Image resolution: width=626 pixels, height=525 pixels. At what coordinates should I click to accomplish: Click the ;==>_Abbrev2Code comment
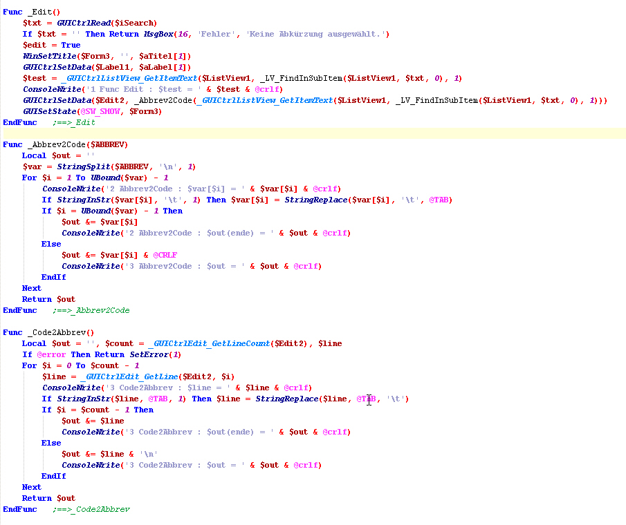tap(91, 310)
